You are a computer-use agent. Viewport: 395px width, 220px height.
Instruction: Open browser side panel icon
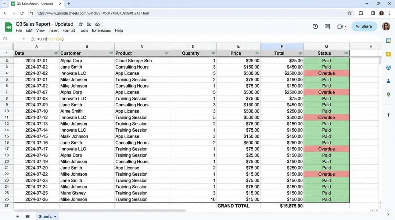tap(373, 13)
